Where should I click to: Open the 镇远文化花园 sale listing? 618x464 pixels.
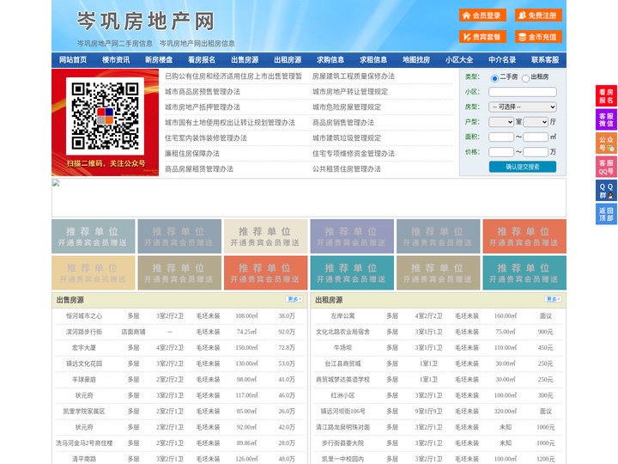click(x=84, y=363)
